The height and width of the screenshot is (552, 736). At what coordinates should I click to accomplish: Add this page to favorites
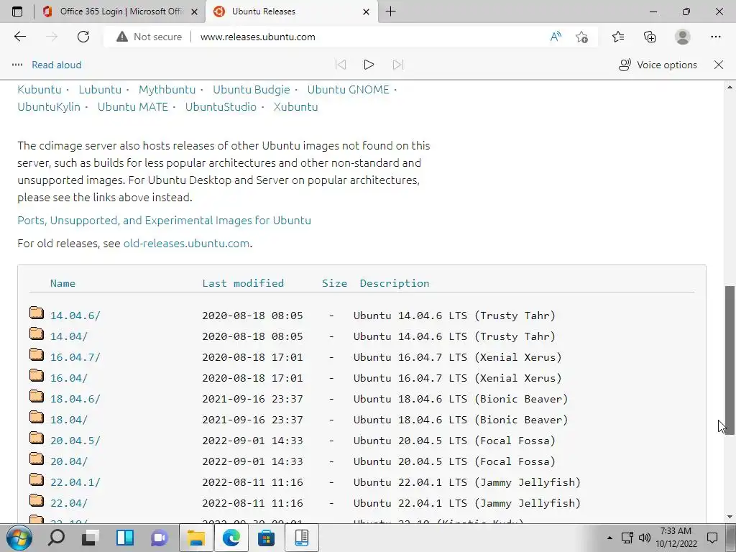point(582,37)
